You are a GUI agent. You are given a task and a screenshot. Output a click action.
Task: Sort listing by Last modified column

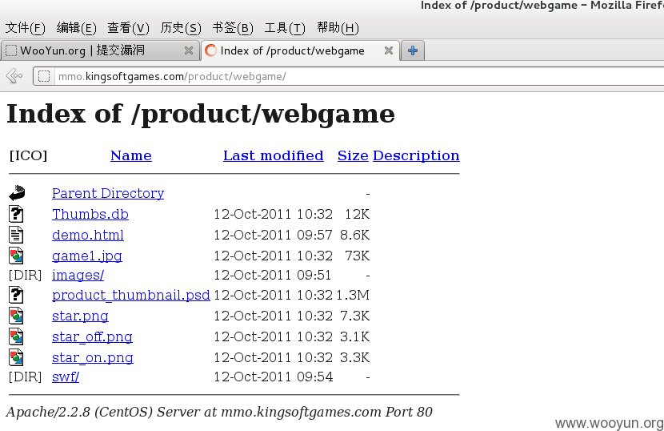(x=274, y=155)
